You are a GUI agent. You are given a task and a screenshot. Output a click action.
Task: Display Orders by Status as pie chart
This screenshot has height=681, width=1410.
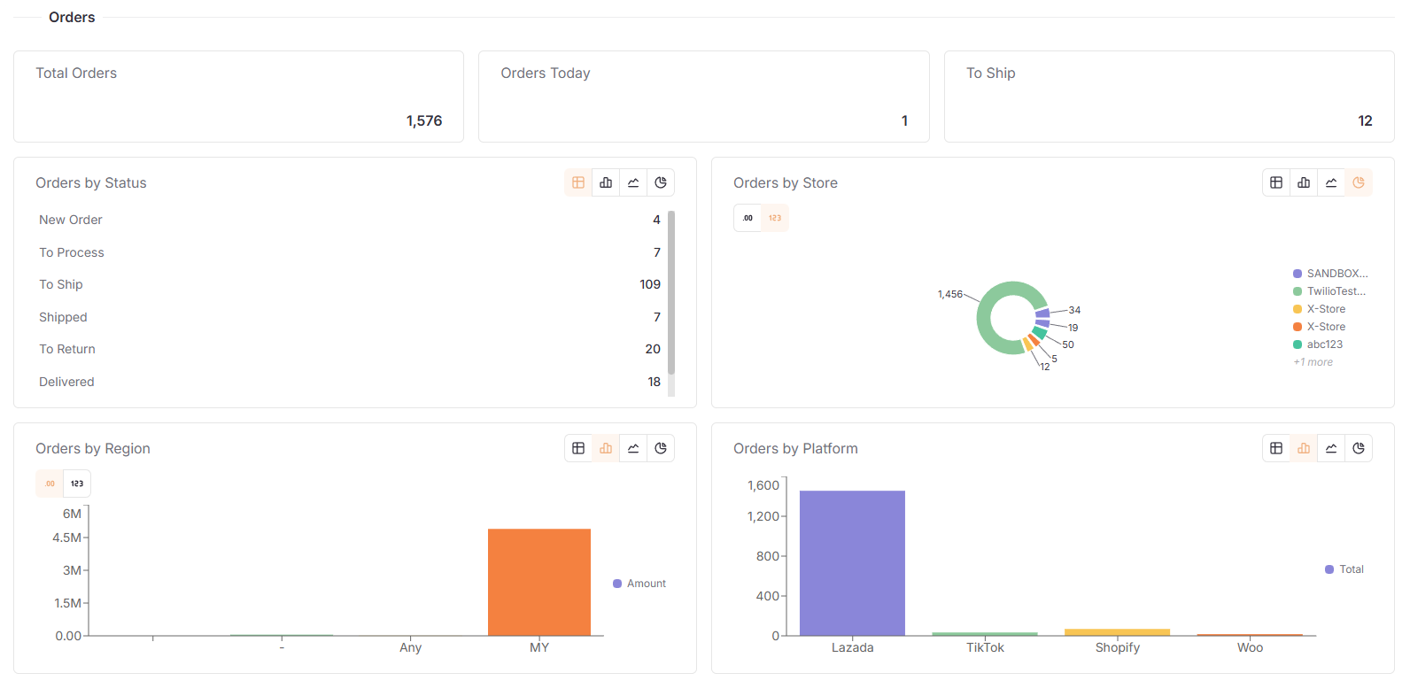pyautogui.click(x=661, y=182)
